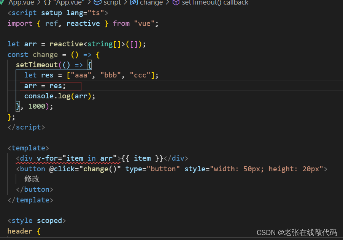Click the script cube icon in breadcrumbs
Screen dimensions: 343x240
[x=98, y=2]
